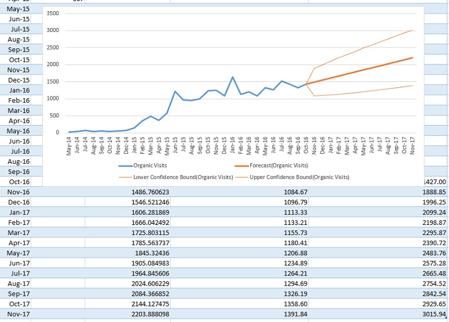Select lower bound cell 1206.88
The width and height of the screenshot is (449, 322).
(x=240, y=253)
